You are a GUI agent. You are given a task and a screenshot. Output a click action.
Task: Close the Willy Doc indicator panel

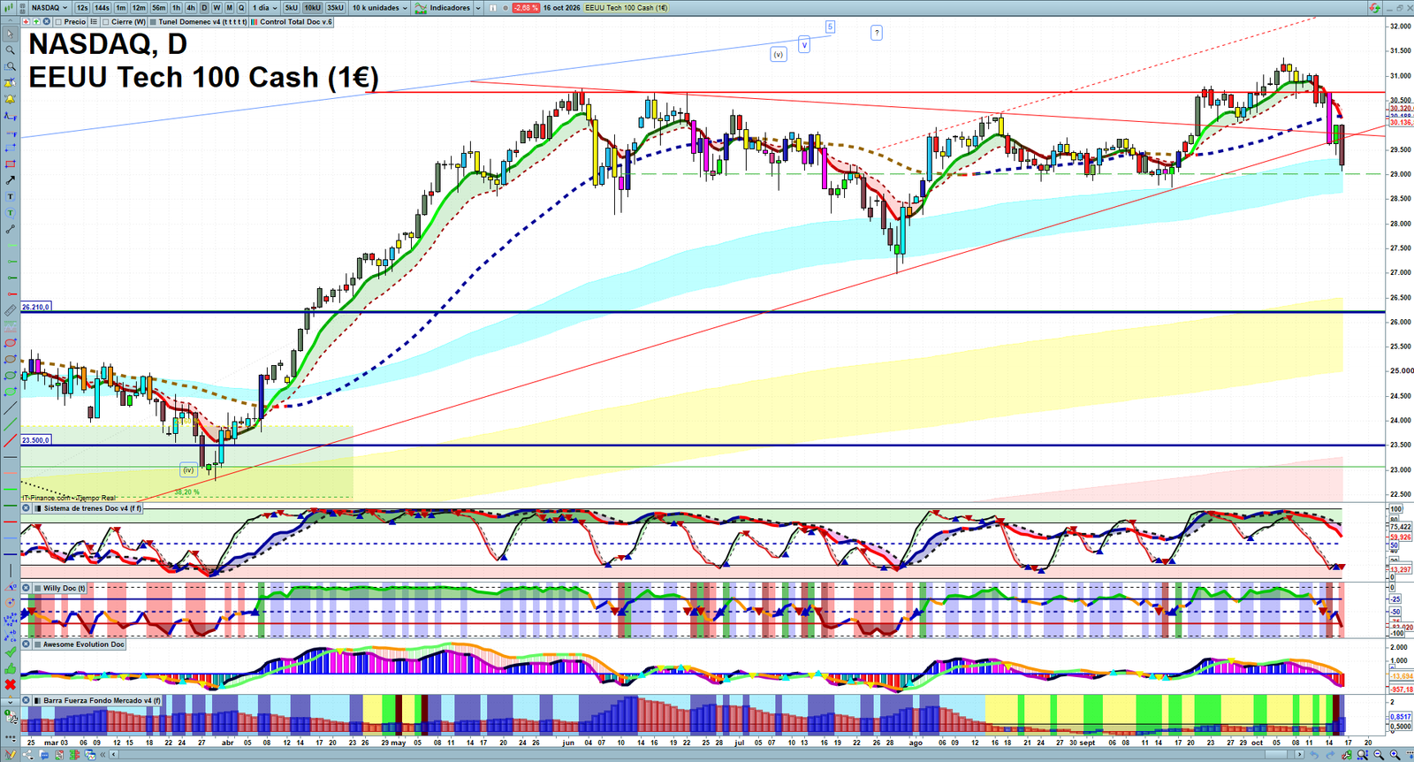click(27, 588)
